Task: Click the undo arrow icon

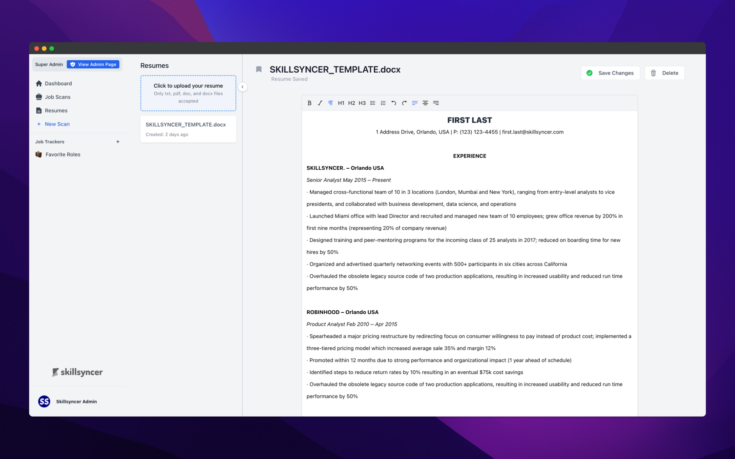Action: pos(394,103)
